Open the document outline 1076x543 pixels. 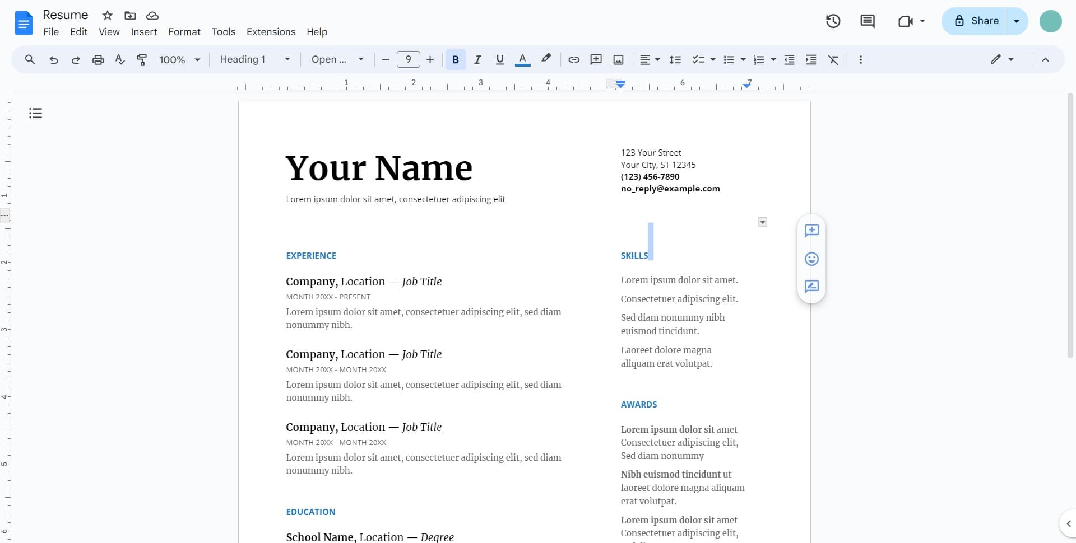pyautogui.click(x=35, y=113)
